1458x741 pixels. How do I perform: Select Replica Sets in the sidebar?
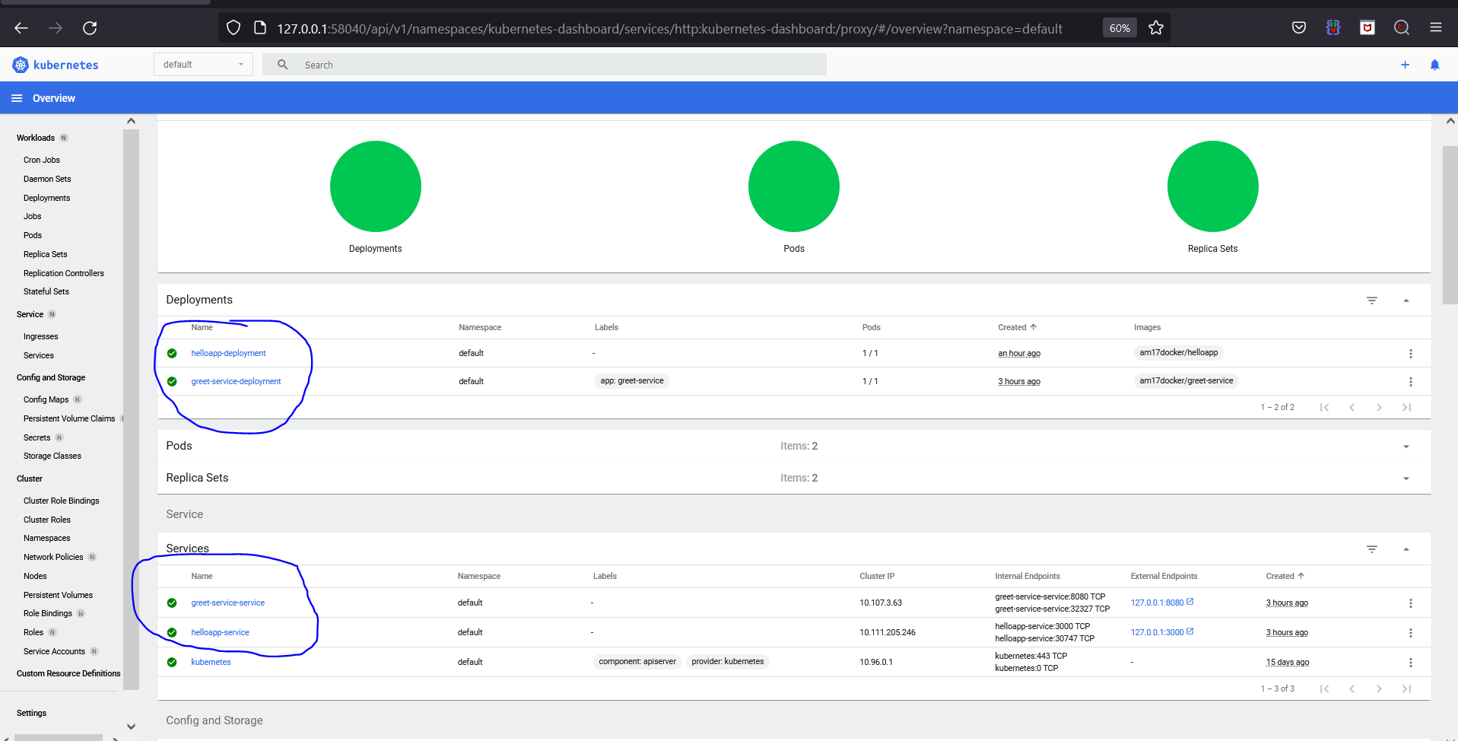(45, 254)
